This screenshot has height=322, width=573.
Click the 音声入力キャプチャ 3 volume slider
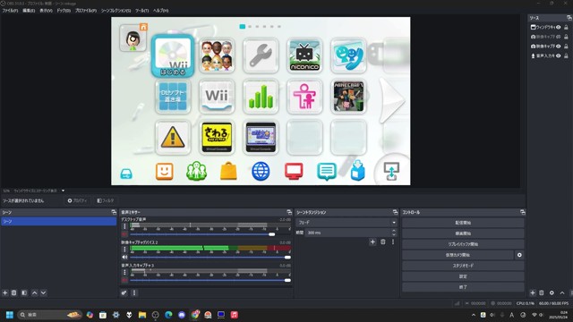[x=210, y=280]
